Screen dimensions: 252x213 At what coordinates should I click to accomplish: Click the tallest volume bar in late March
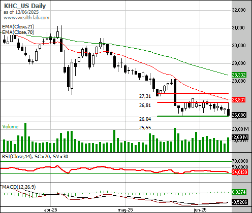[x=25, y=137]
